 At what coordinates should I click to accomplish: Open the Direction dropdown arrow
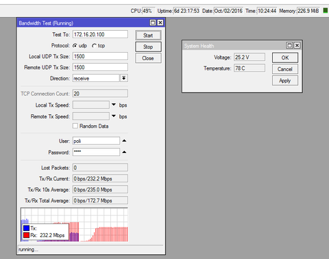click(124, 78)
